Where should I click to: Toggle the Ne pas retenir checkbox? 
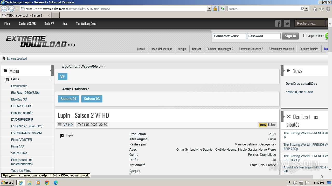(305, 36)
